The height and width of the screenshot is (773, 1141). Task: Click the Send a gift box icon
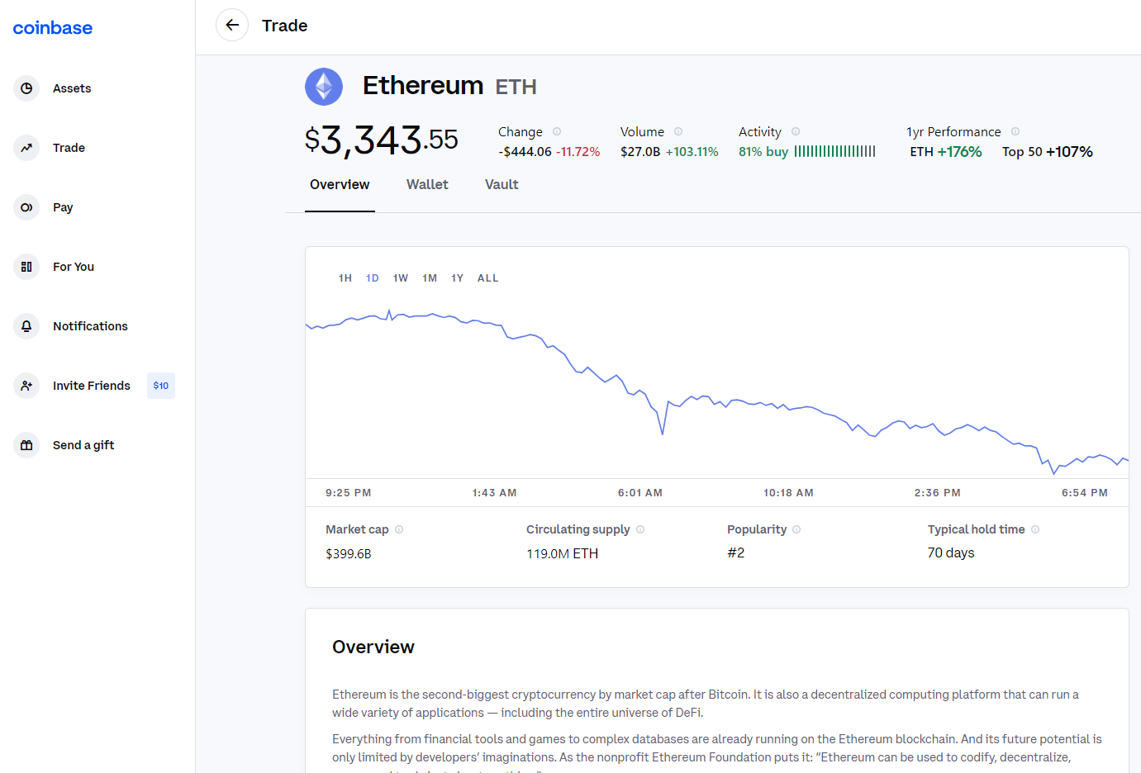(x=26, y=445)
